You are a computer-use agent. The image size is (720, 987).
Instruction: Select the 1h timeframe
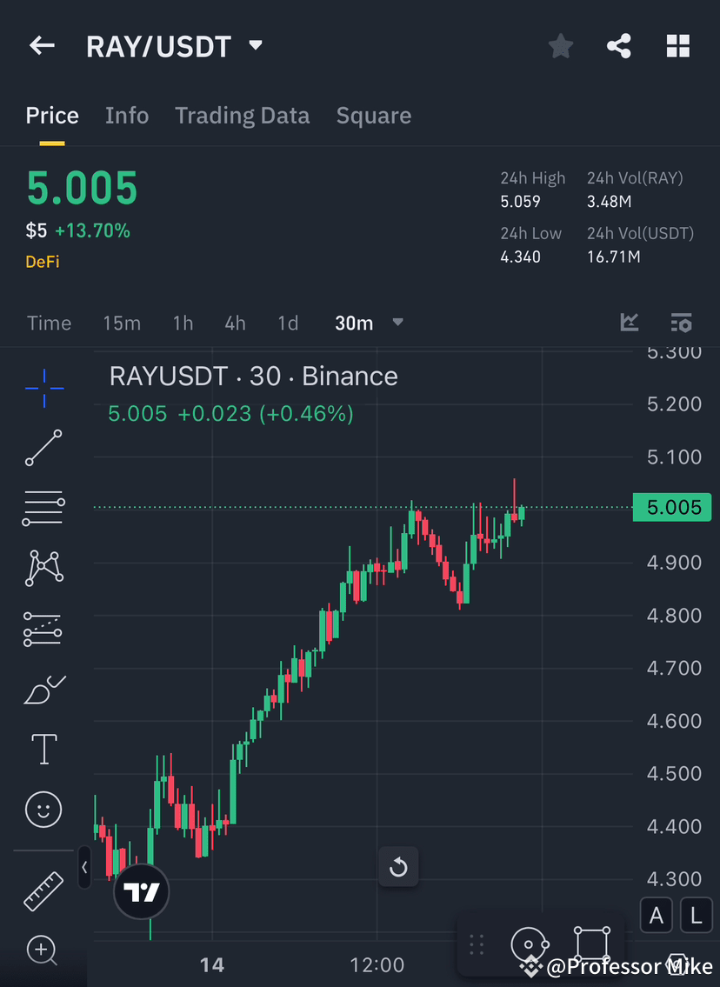pyautogui.click(x=183, y=322)
